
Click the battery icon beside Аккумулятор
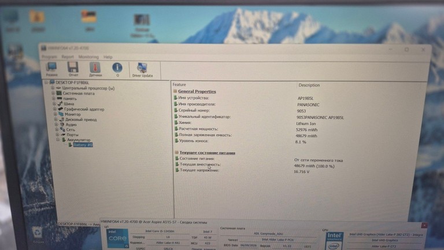click(64, 139)
